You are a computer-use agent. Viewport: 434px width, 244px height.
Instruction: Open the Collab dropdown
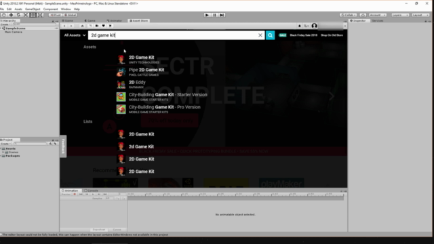[x=348, y=15]
